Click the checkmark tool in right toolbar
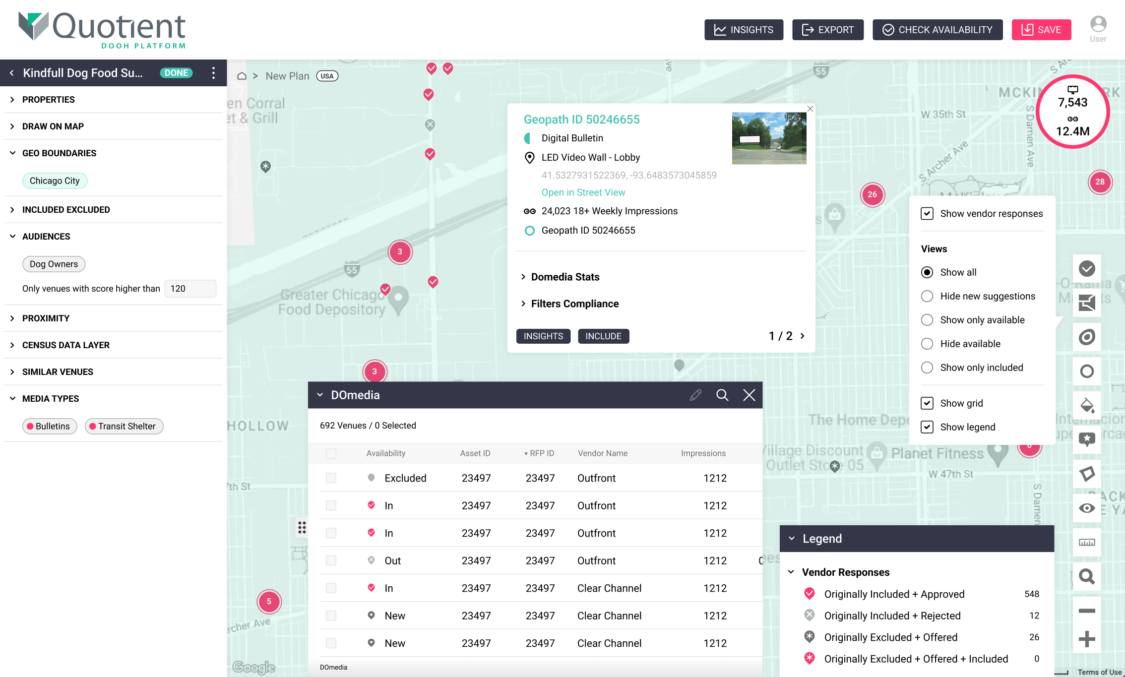The height and width of the screenshot is (677, 1125). coord(1087,269)
